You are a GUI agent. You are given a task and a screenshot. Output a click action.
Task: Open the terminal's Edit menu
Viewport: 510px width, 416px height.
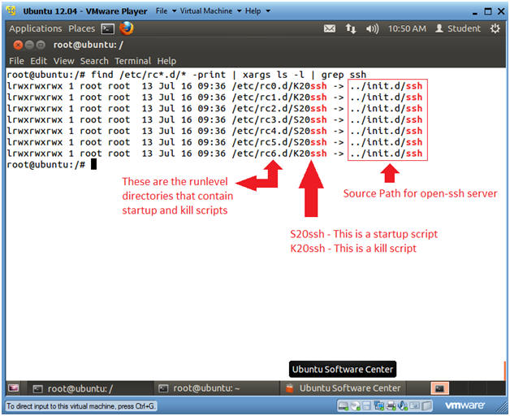39,61
